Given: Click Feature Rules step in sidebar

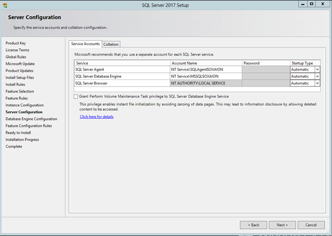Looking at the screenshot, I should point(16,98).
